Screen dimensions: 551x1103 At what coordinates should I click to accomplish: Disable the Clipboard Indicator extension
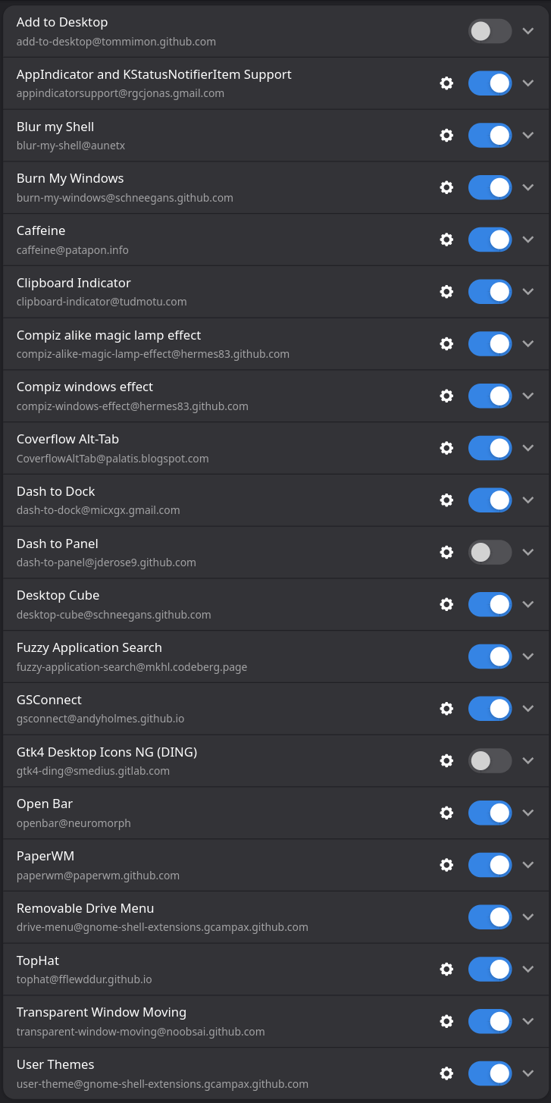[x=490, y=292]
